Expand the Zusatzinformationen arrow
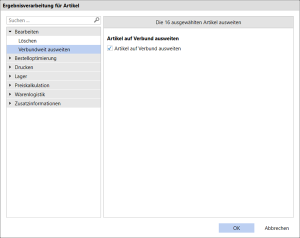300x238 pixels. (x=10, y=103)
